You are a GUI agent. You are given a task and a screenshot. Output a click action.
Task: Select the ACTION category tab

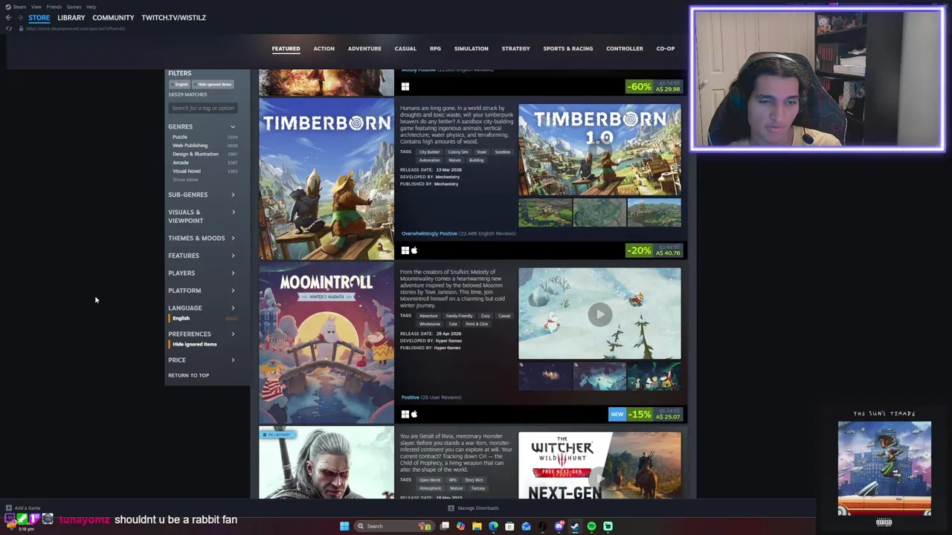point(324,49)
